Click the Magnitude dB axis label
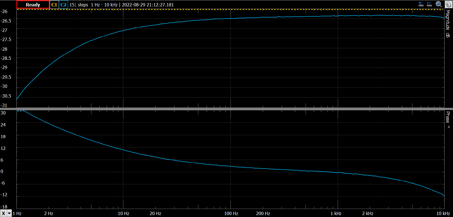The image size is (453, 217). tap(448, 24)
